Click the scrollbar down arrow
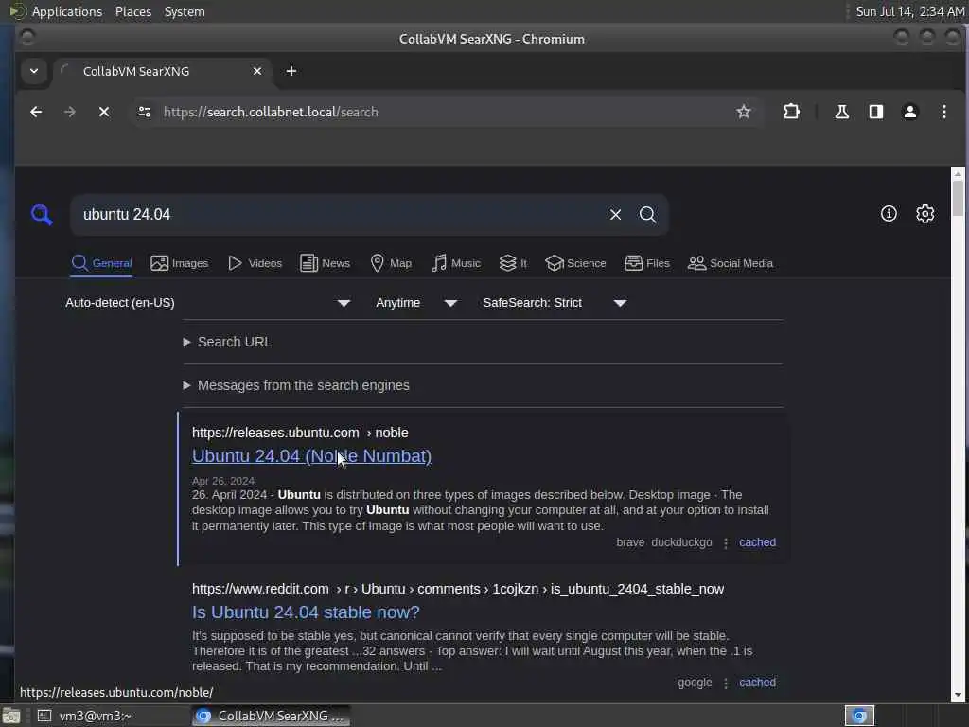 click(x=958, y=694)
